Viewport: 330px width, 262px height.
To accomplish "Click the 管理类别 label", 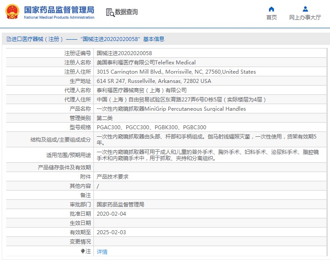I will click(80, 118).
